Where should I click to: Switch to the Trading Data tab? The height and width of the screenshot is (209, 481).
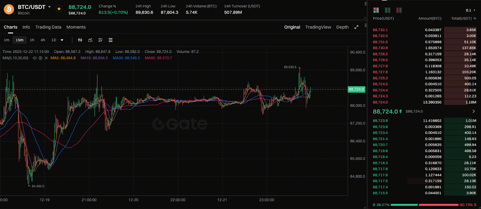pyautogui.click(x=48, y=27)
